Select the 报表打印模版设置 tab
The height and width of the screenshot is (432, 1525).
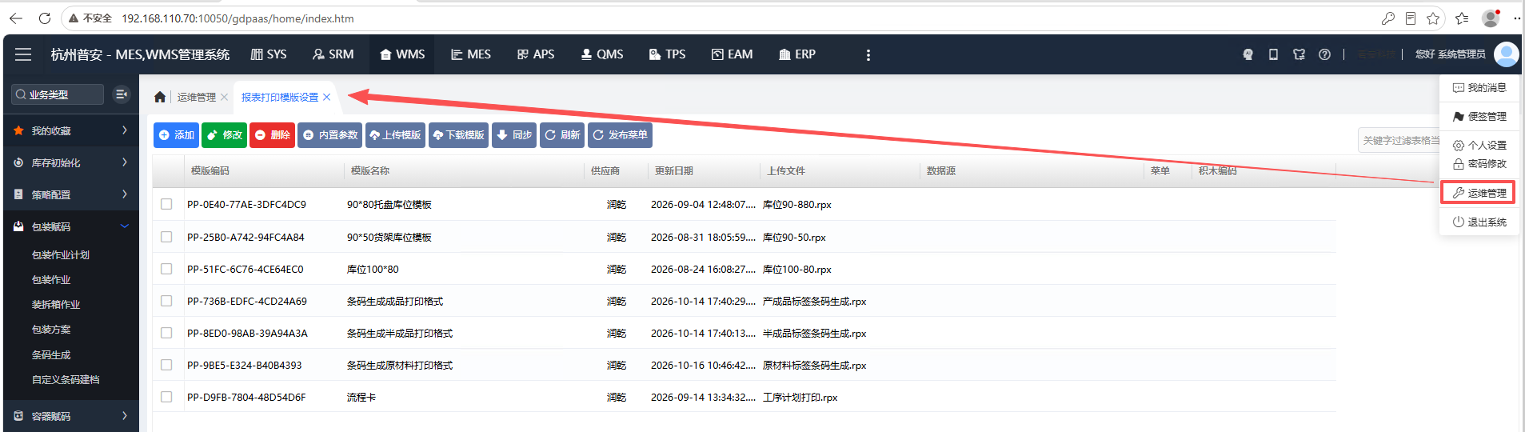(280, 97)
